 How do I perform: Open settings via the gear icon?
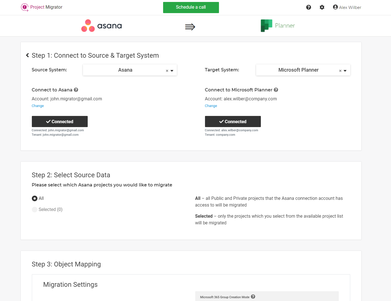point(322,7)
